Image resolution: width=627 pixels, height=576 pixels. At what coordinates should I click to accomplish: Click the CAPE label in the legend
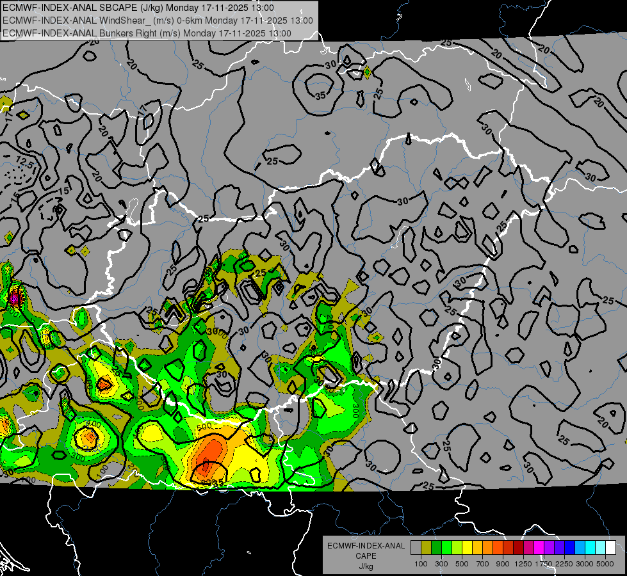point(366,556)
